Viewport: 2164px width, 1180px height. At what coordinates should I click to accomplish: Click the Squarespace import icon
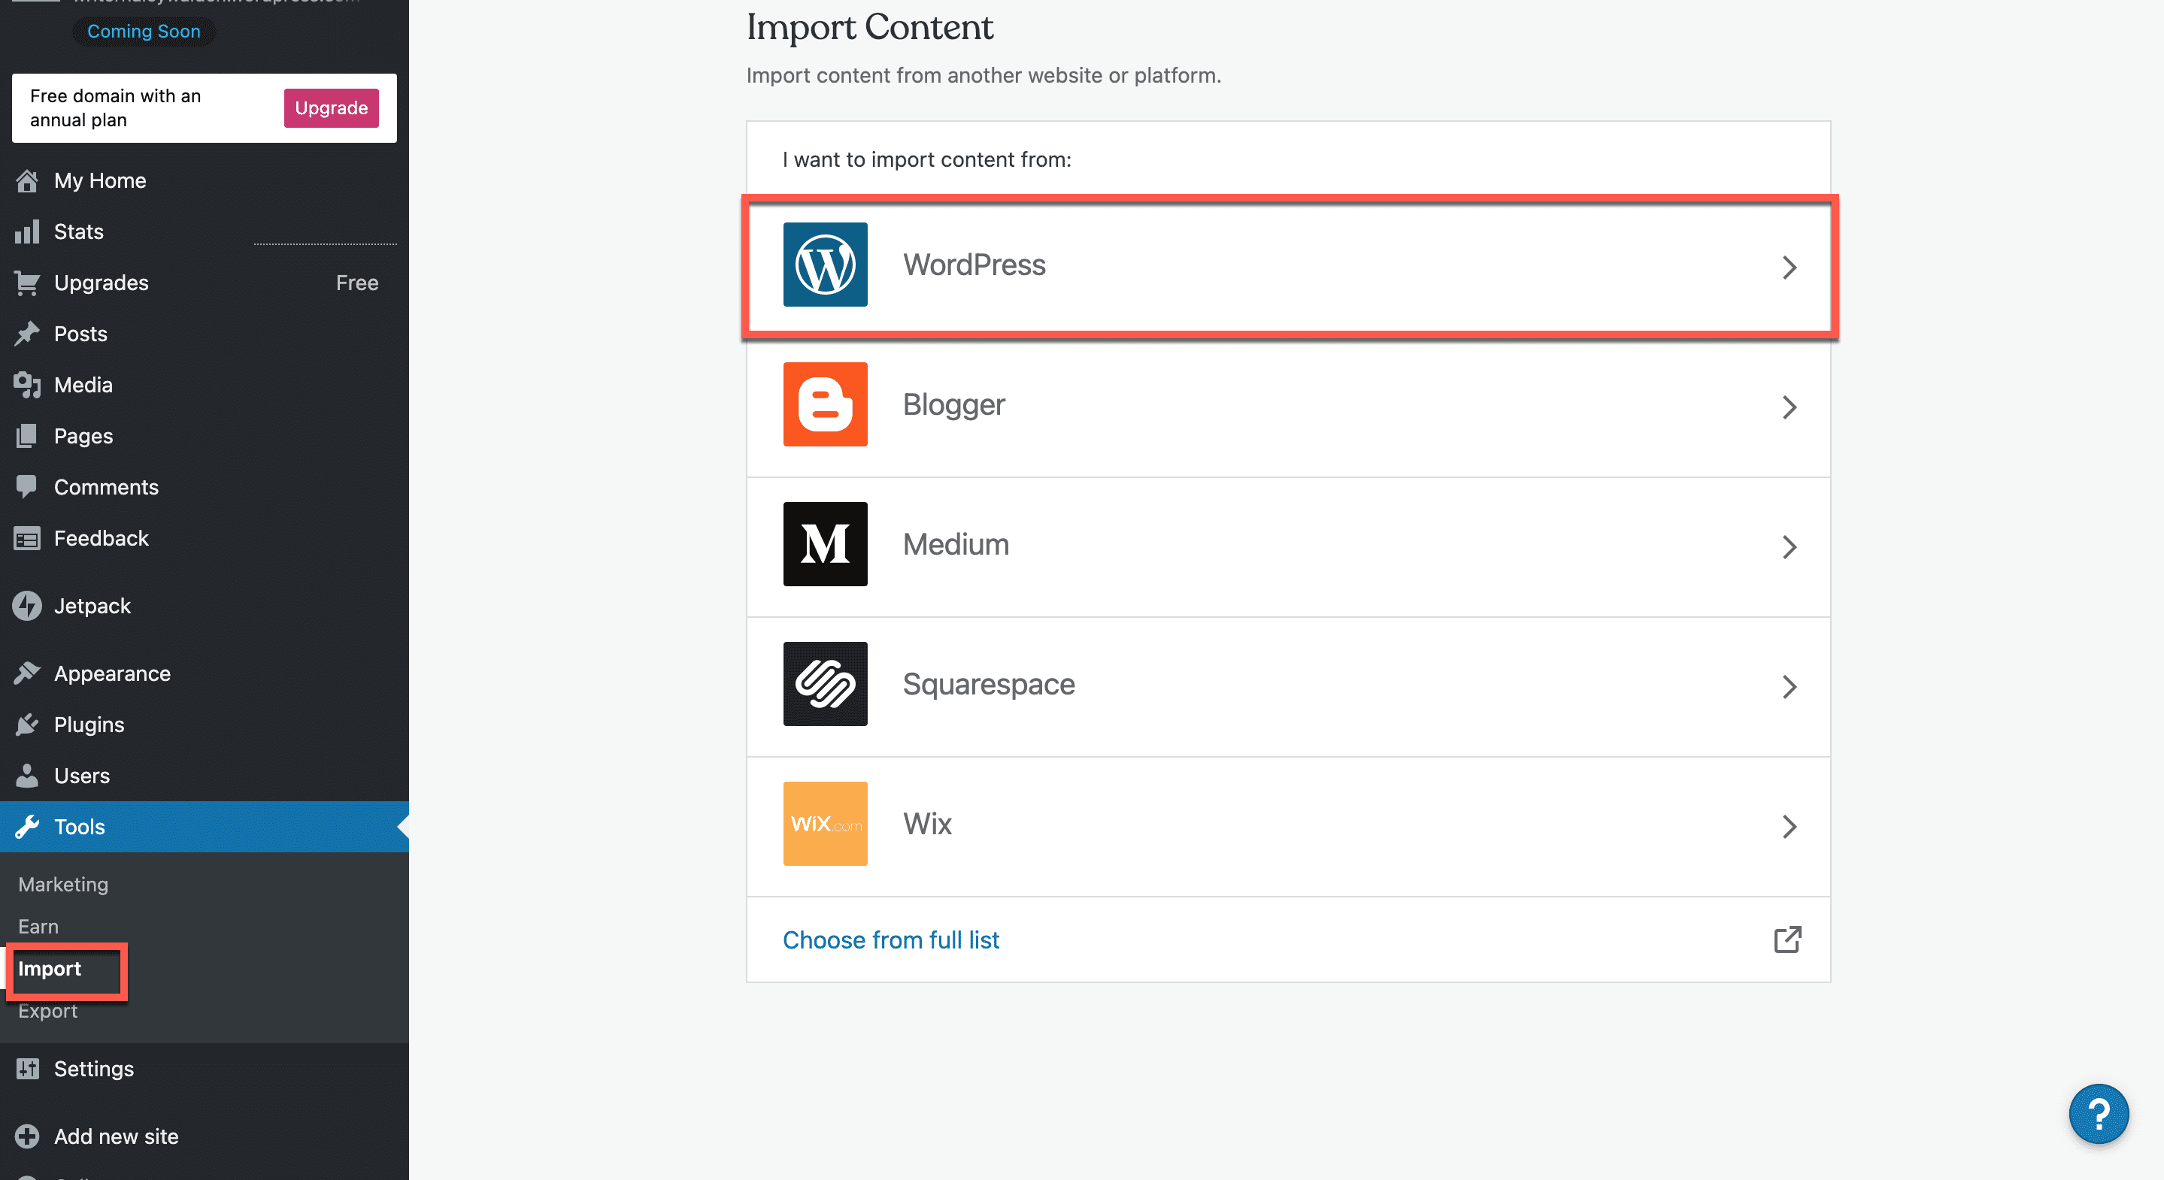(823, 683)
